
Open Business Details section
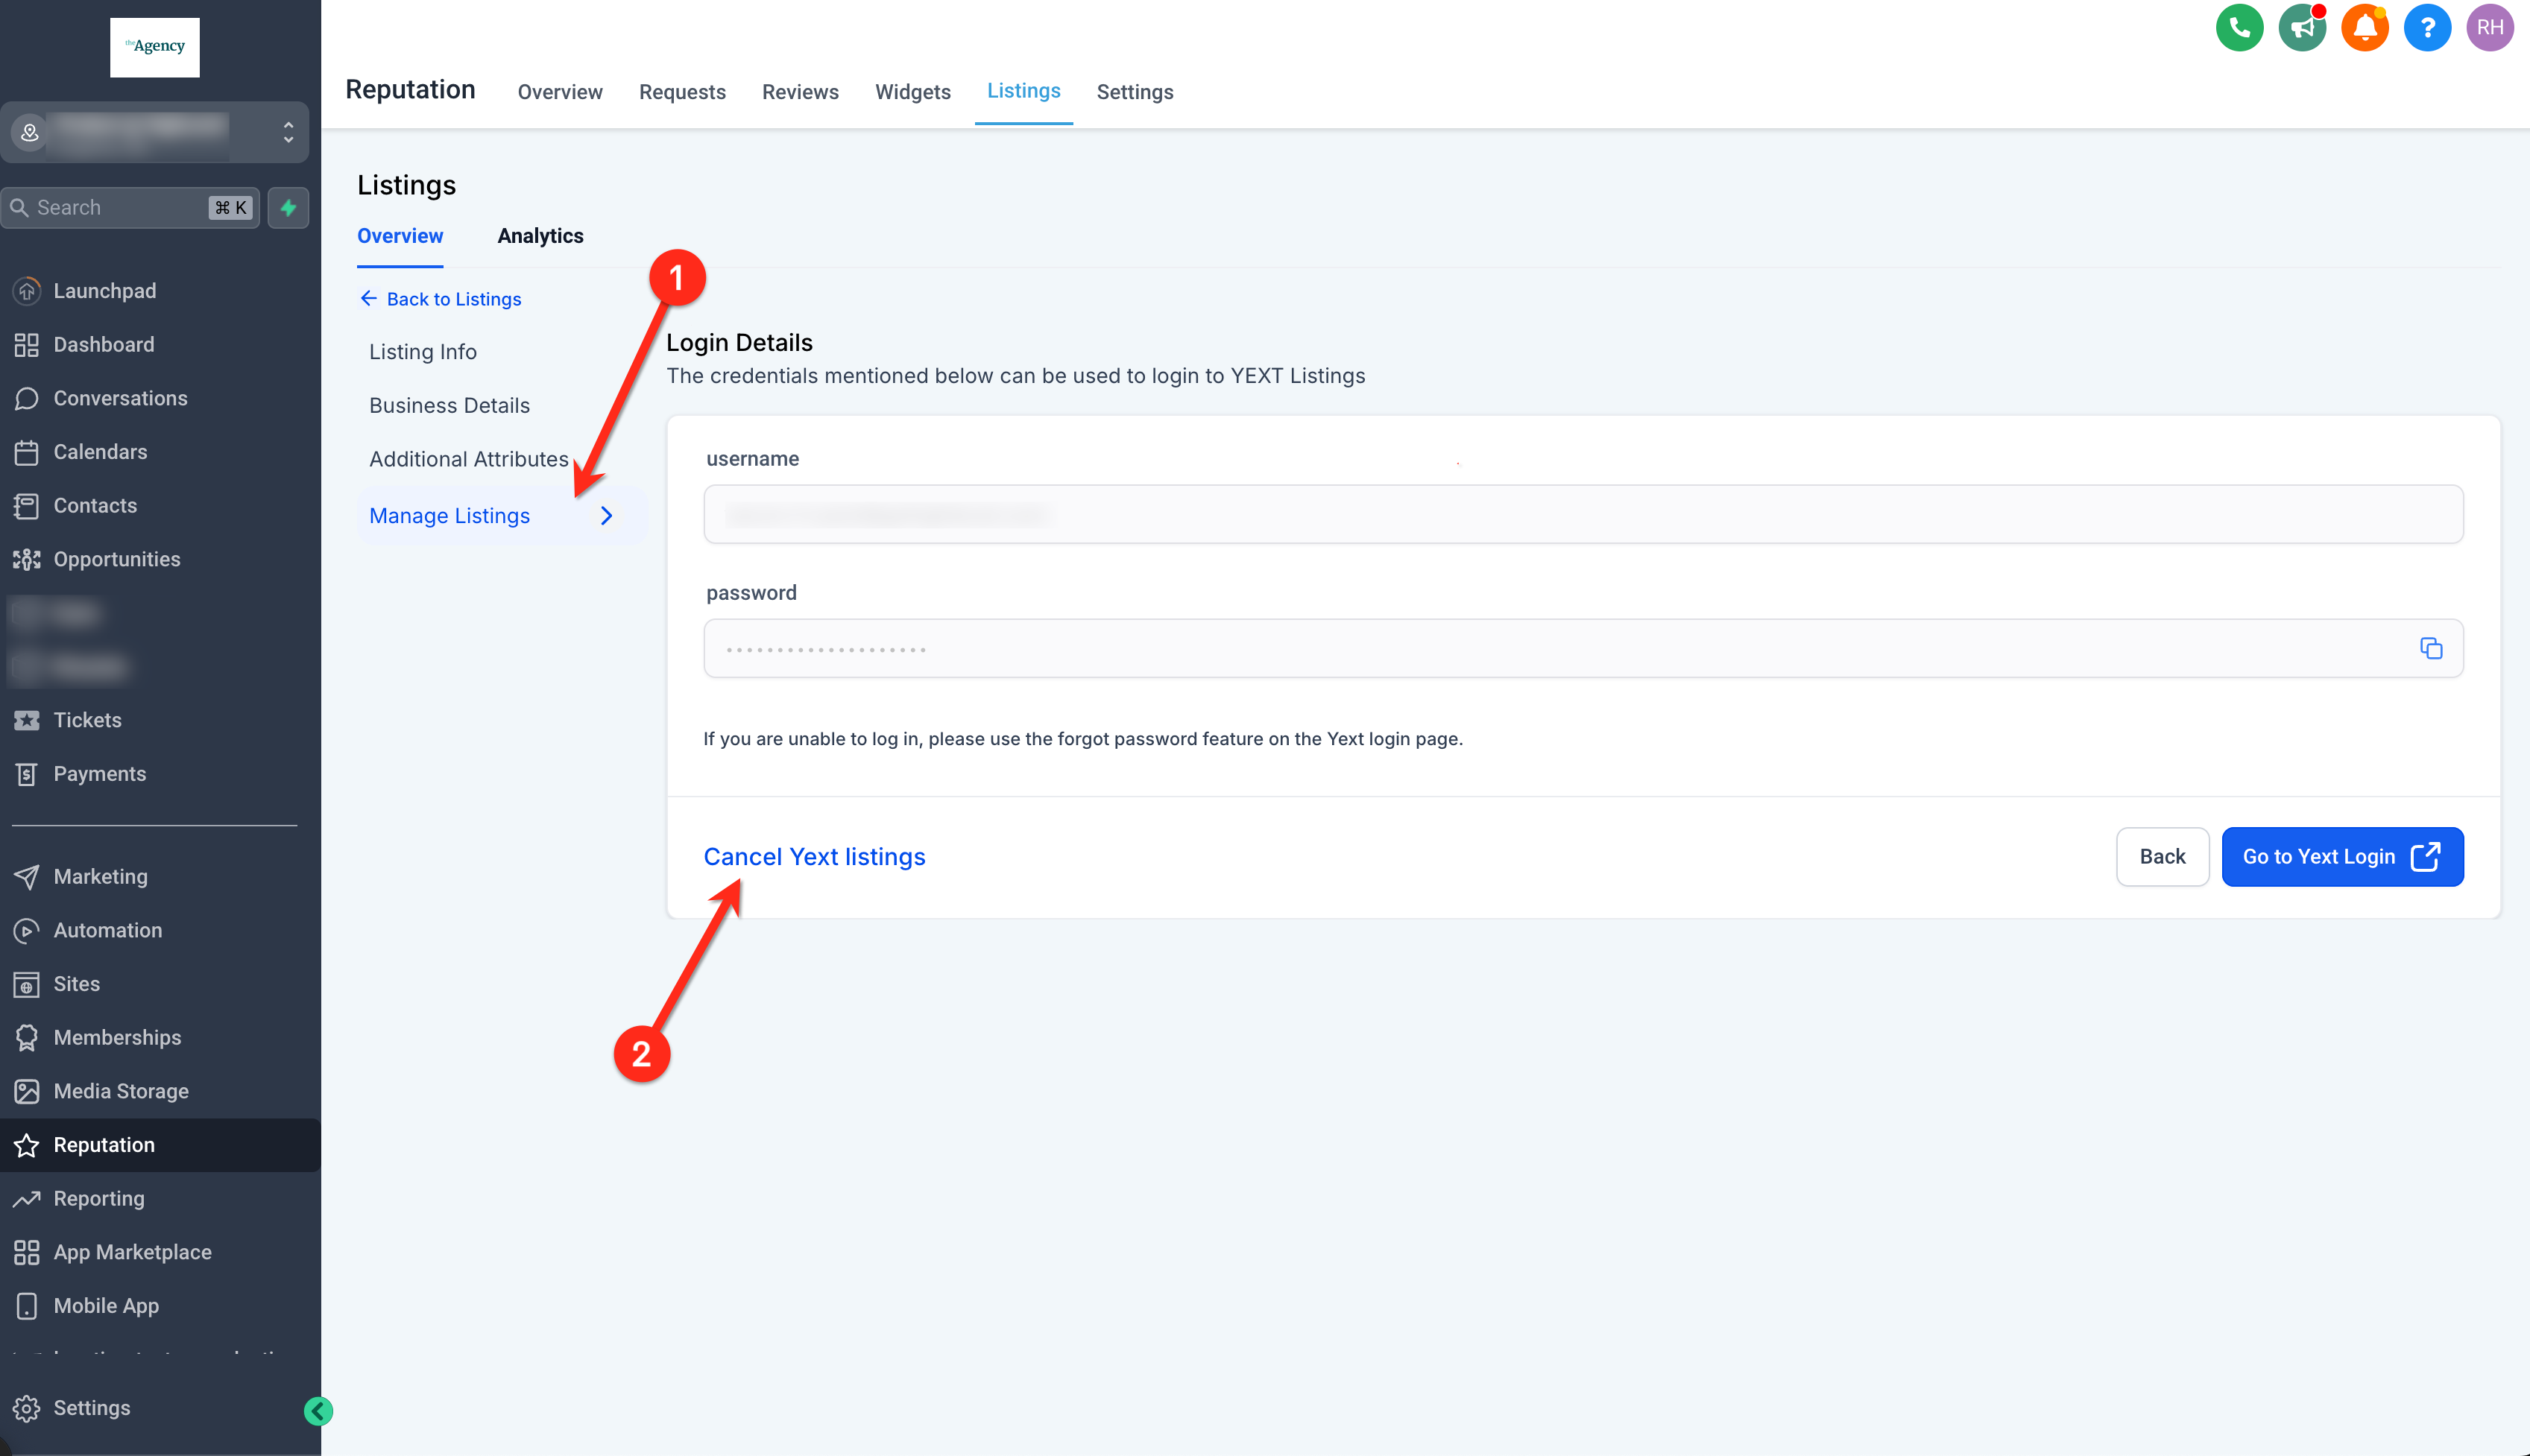(449, 406)
